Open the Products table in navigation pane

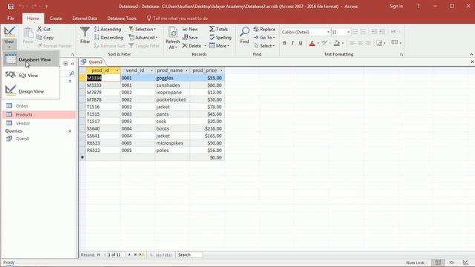coord(39,115)
